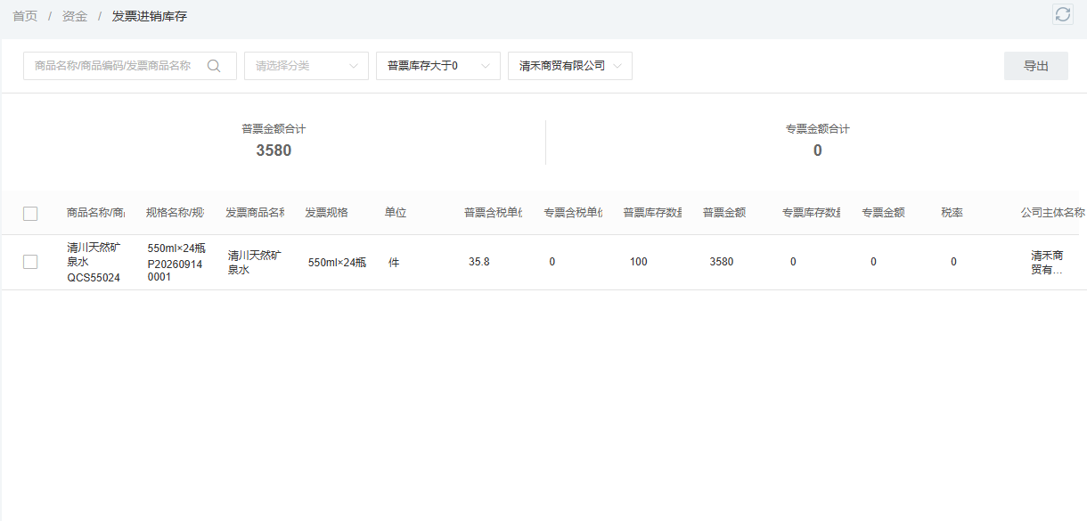Click the 专票金额合计 summary label
The width and height of the screenshot is (1087, 521).
[x=818, y=129]
